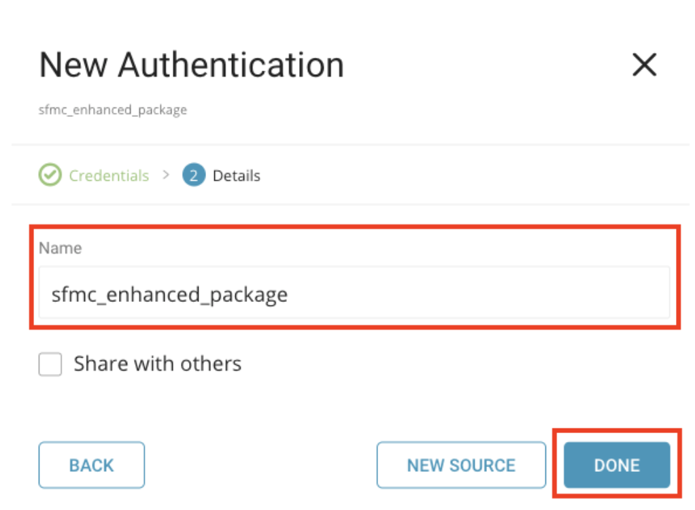
Task: Click the blue step 2 circle
Action: pyautogui.click(x=194, y=175)
